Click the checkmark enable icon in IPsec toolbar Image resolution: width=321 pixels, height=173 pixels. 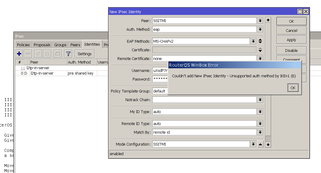[38, 54]
